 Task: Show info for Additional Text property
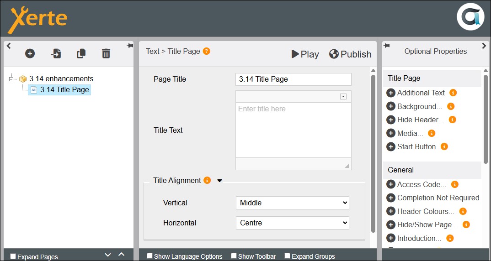(x=453, y=93)
